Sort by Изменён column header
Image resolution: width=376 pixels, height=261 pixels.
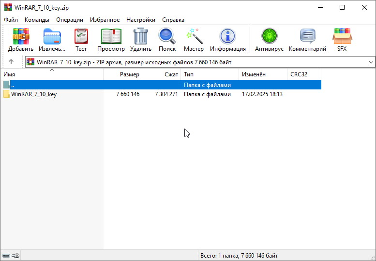263,74
